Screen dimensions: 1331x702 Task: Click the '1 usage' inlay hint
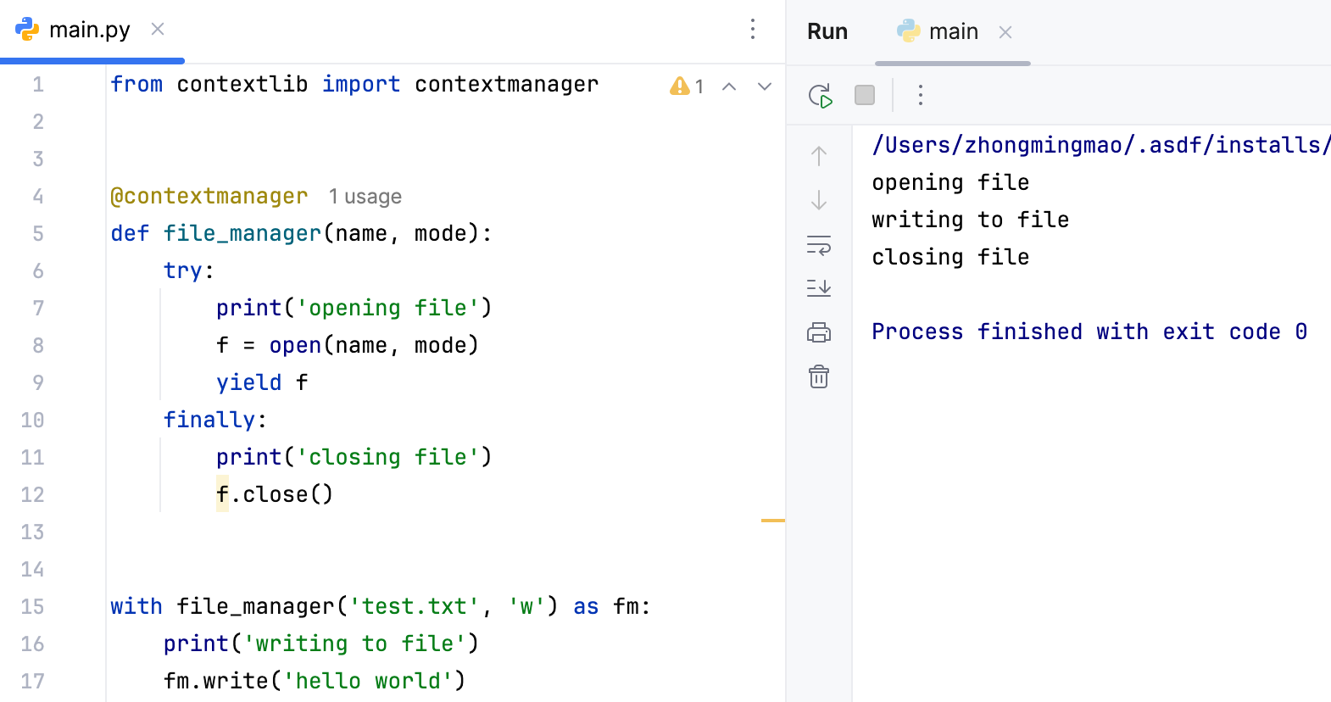(365, 197)
